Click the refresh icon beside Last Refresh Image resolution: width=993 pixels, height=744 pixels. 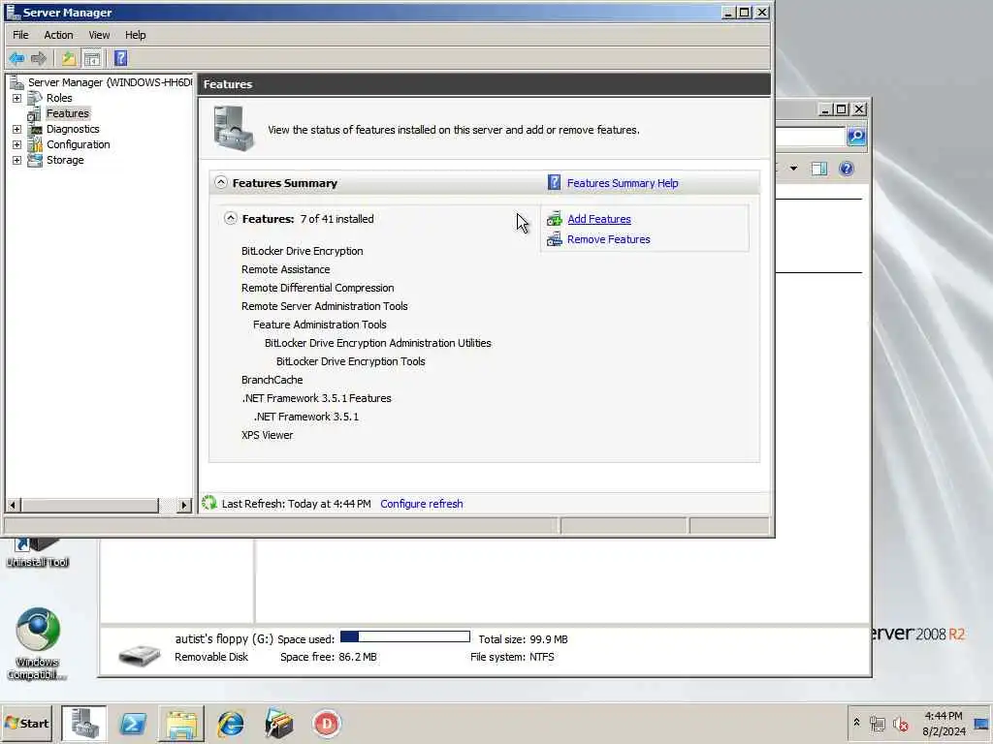tap(209, 503)
